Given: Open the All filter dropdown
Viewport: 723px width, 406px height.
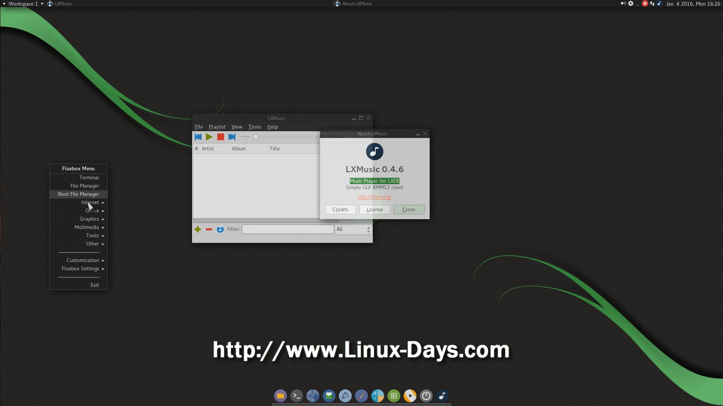Looking at the screenshot, I should point(353,229).
